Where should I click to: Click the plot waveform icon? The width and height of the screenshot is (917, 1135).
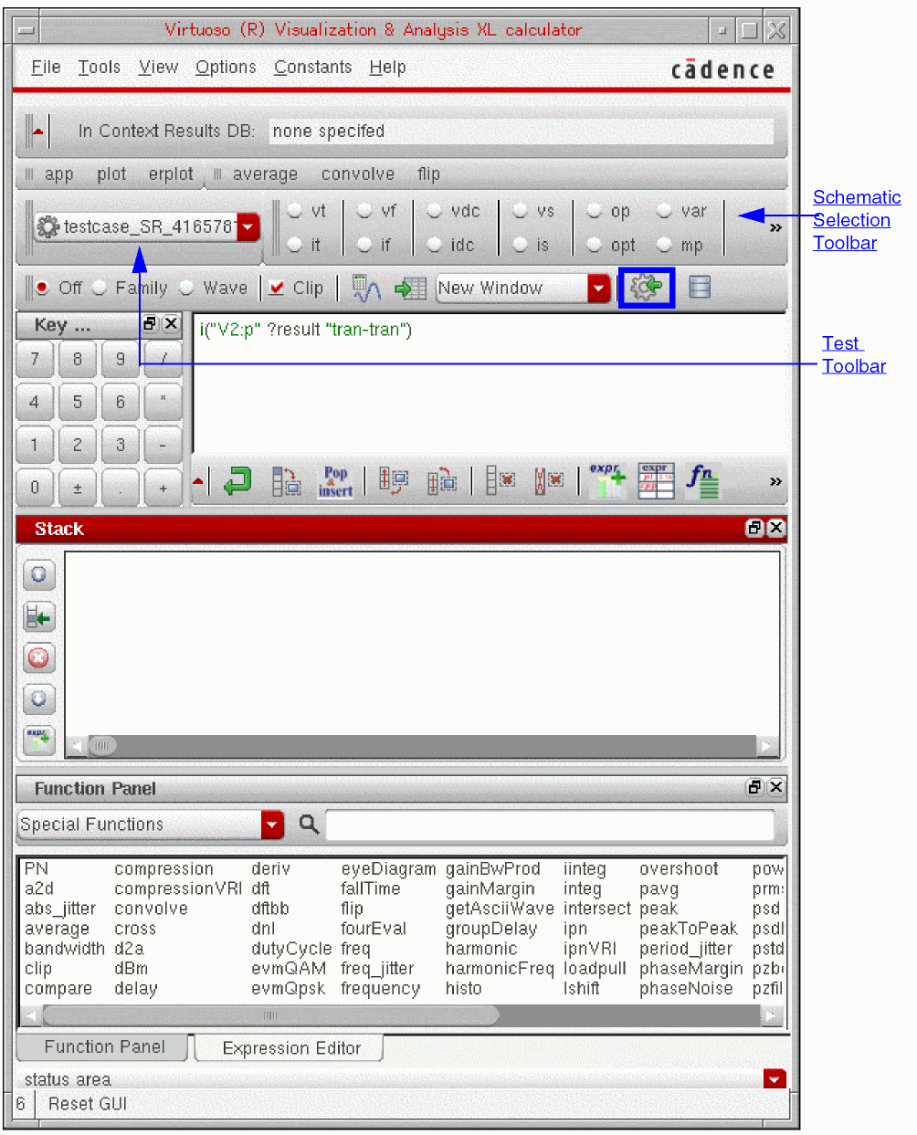[x=367, y=289]
